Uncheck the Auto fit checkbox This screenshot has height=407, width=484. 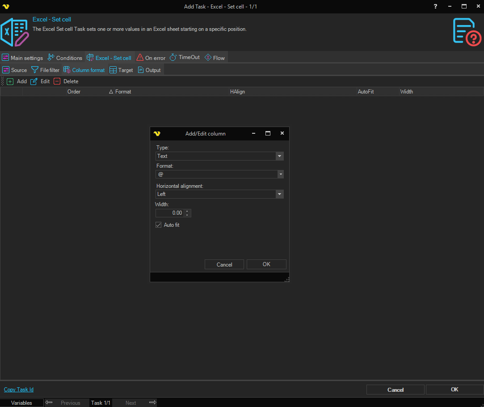click(158, 225)
